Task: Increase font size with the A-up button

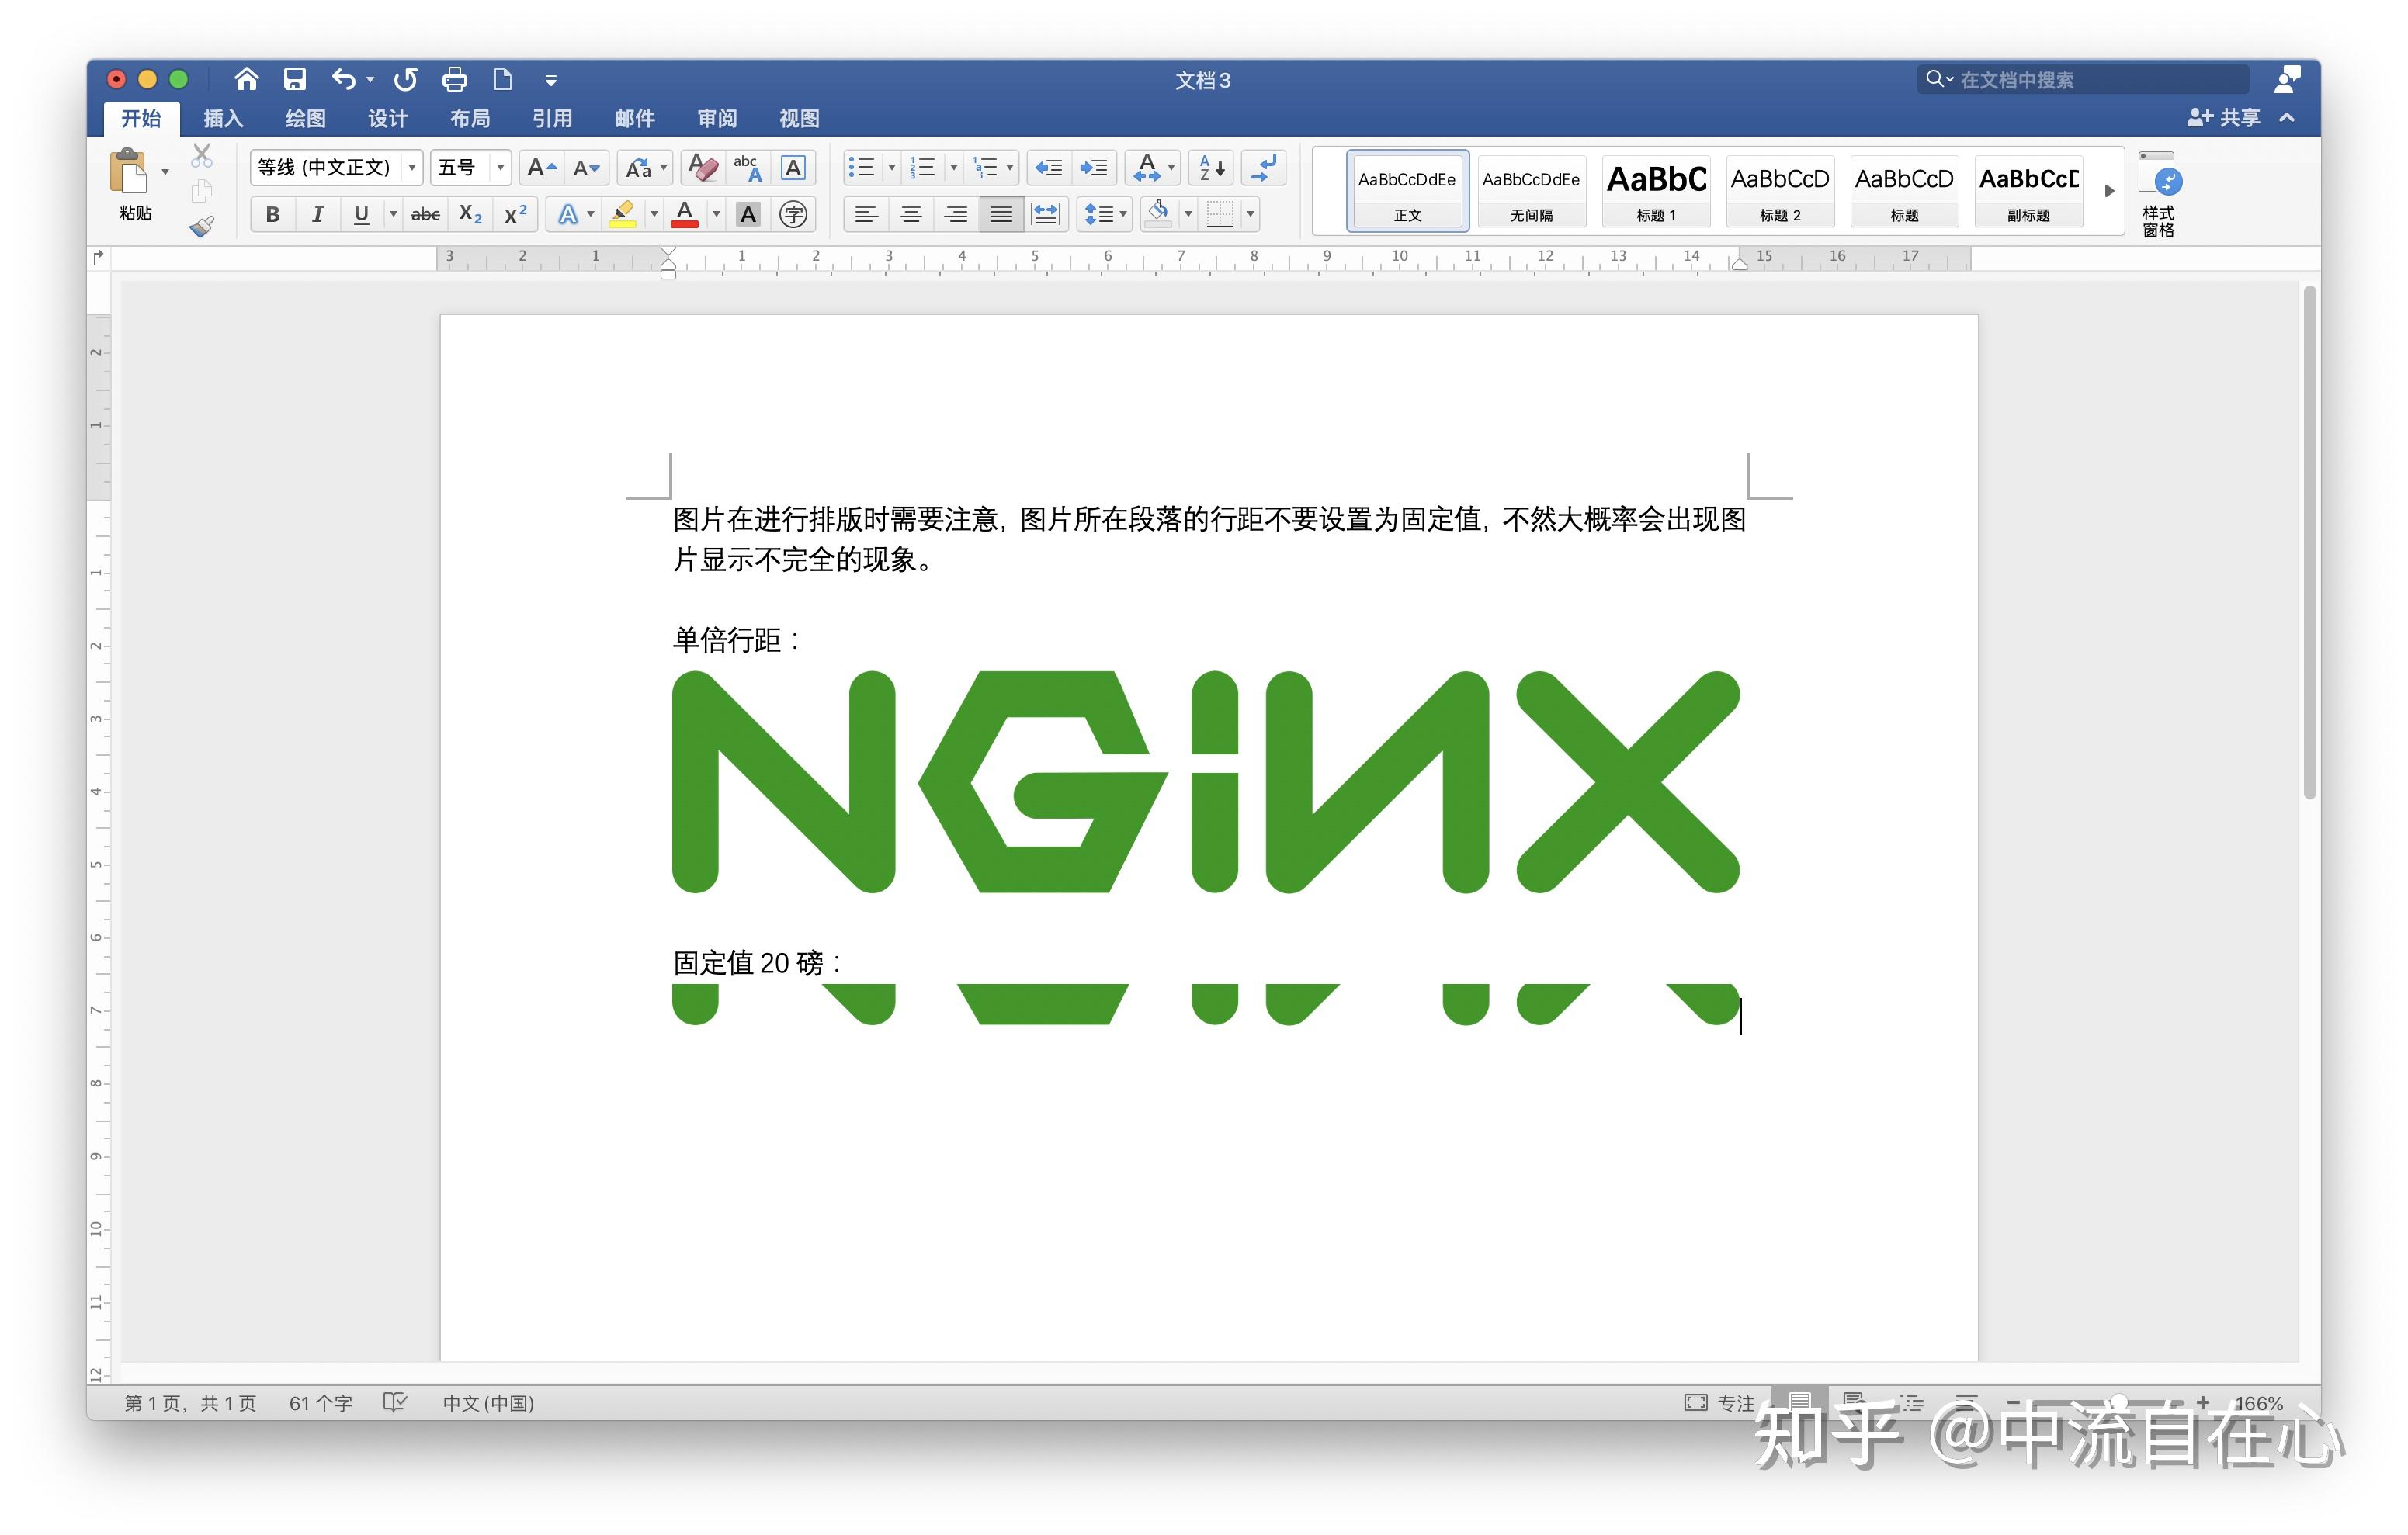Action: point(541,167)
